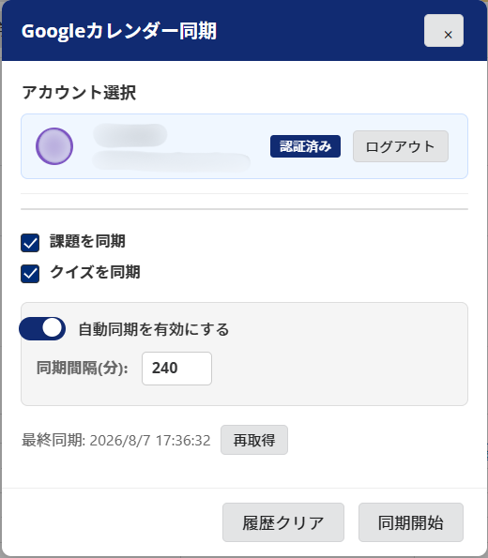Image resolution: width=488 pixels, height=558 pixels.
Task: Click the 課題を同期 label text
Action: point(87,241)
